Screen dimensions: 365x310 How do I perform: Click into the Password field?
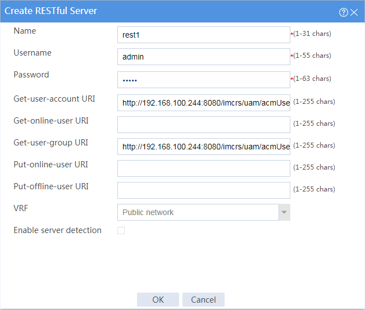click(x=204, y=80)
